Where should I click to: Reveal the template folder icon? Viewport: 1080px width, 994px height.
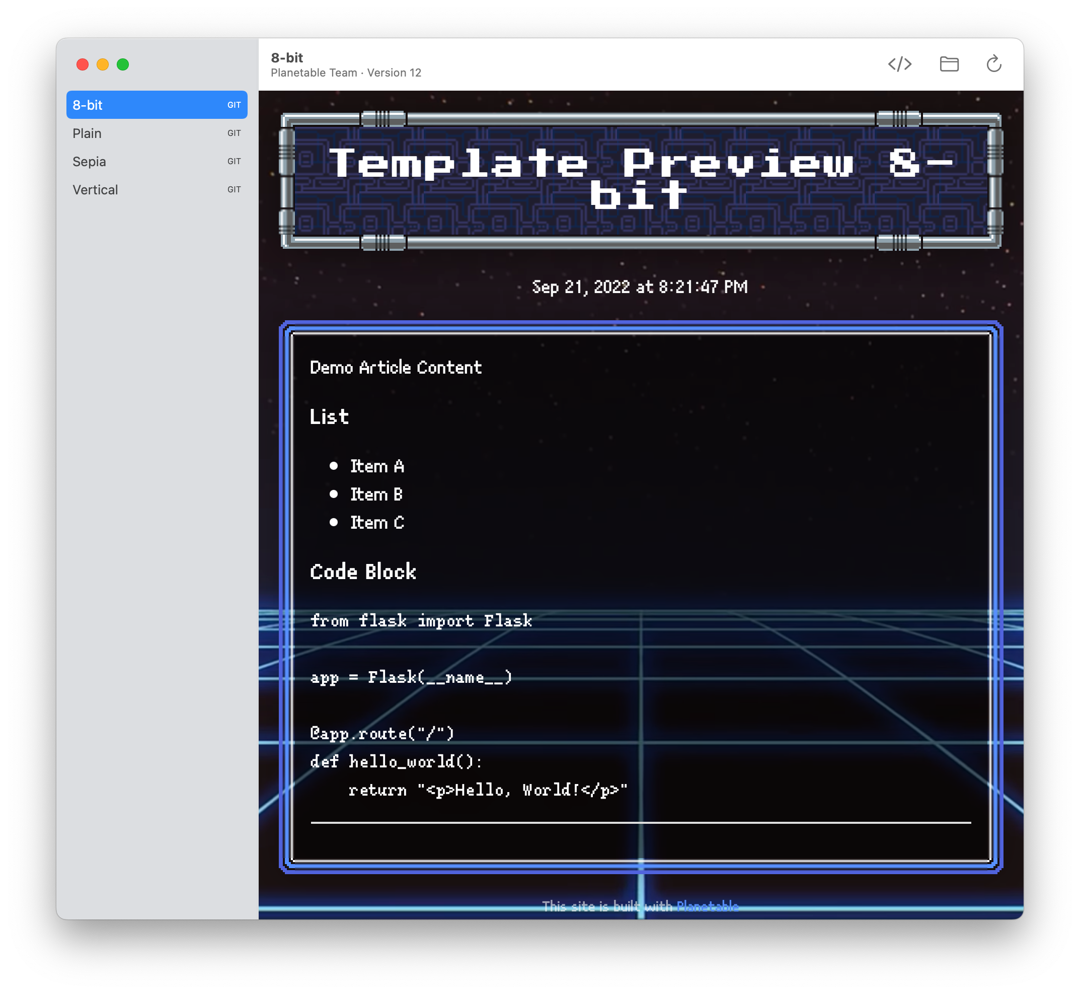[x=949, y=64]
